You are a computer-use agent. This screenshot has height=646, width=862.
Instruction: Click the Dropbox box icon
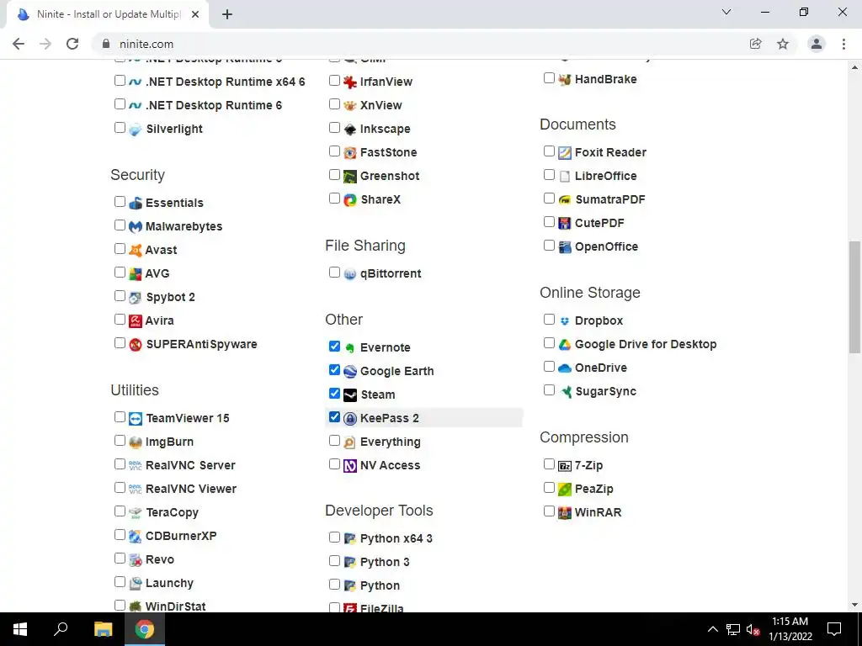(x=565, y=320)
